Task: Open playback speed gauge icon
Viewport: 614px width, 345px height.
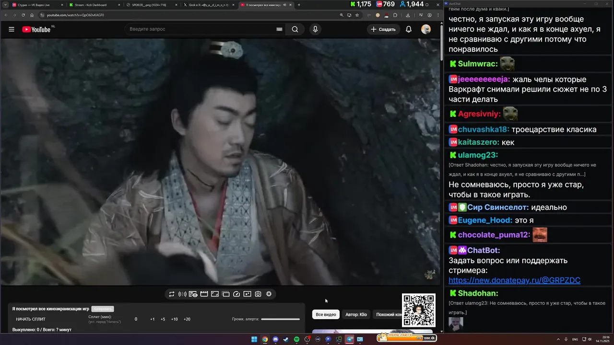Action: coord(236,294)
